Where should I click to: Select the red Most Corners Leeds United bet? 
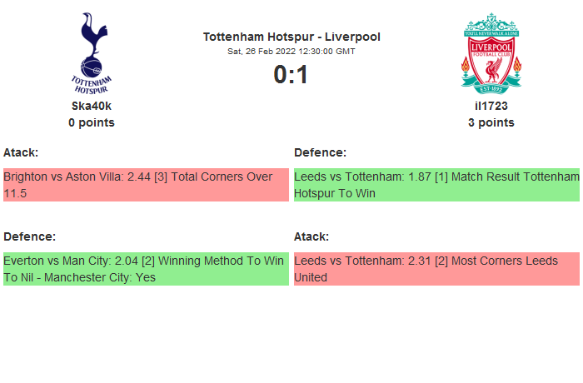(x=436, y=269)
